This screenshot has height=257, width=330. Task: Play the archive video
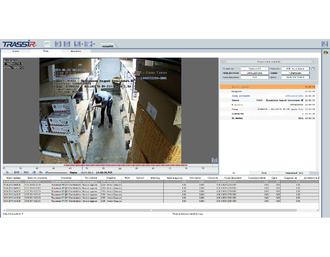7,172
